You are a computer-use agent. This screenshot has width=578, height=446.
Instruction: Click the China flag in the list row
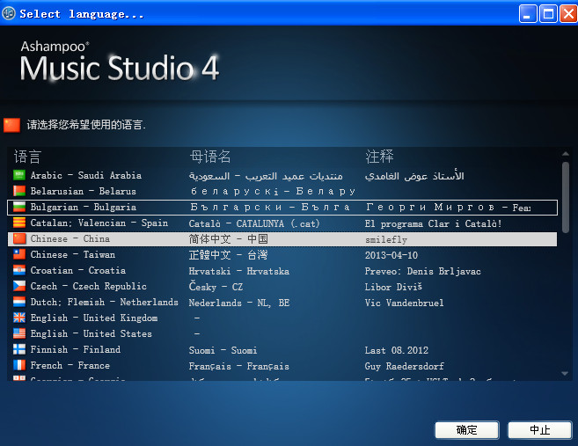pos(19,238)
